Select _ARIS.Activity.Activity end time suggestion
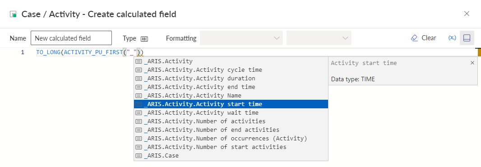The width and height of the screenshot is (481, 167). [x=231, y=87]
